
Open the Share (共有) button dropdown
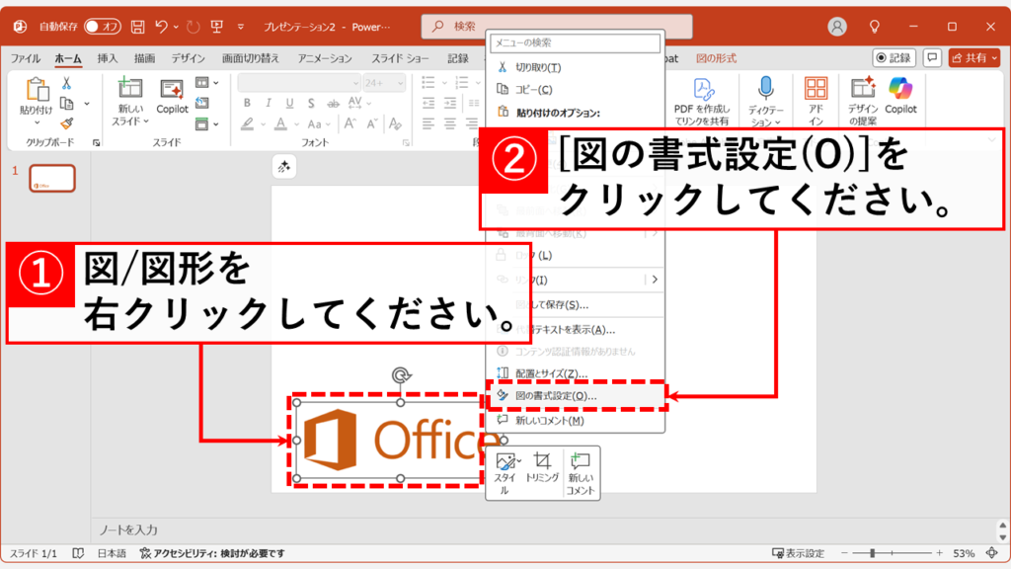[x=994, y=58]
